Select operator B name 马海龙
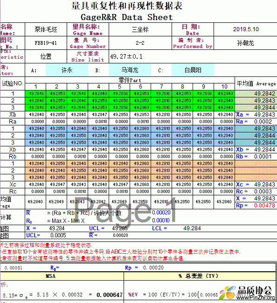The height and width of the screenshot is (303, 277). point(130,70)
